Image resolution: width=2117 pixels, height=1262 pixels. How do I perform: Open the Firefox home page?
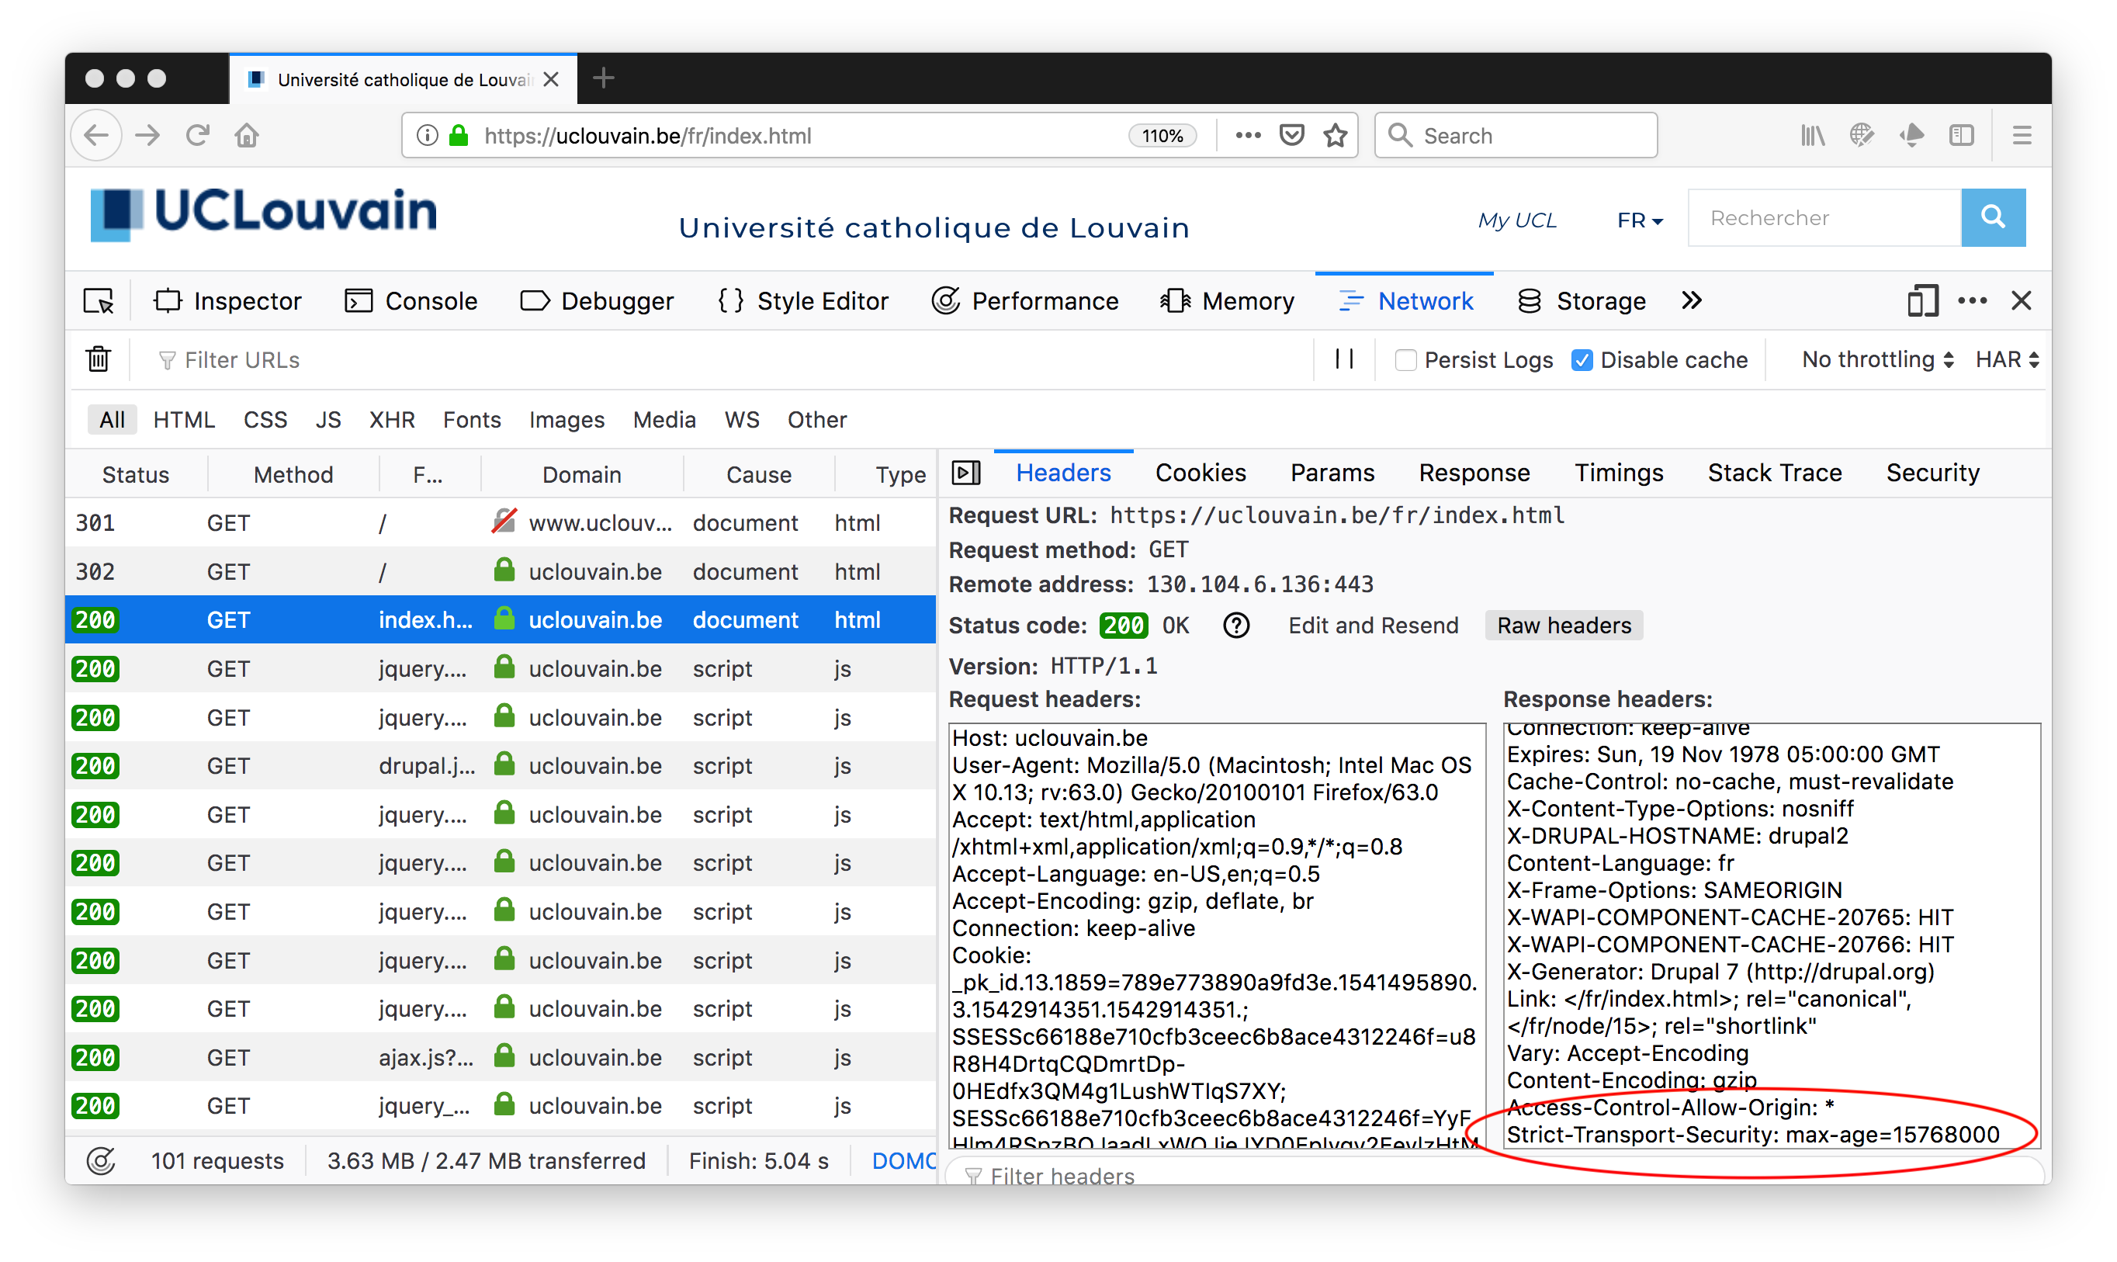(247, 135)
